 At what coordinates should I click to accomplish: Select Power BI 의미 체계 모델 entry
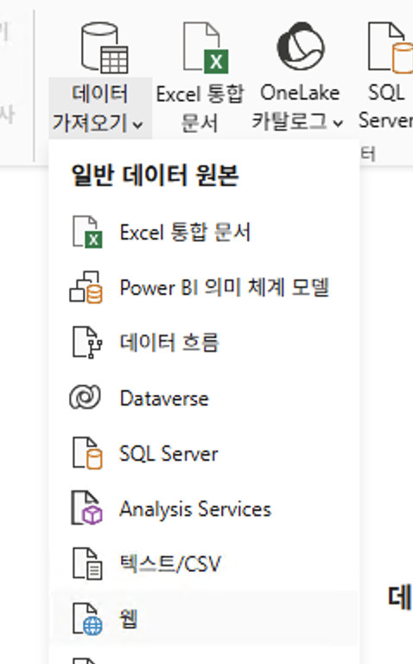point(225,288)
